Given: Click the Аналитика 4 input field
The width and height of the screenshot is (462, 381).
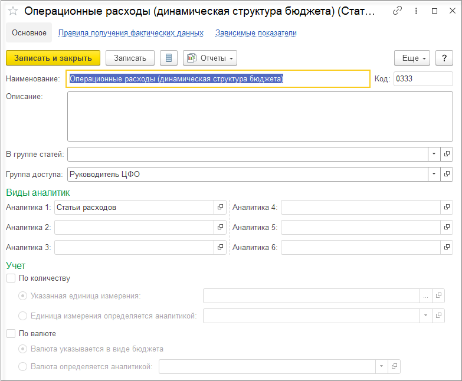Looking at the screenshot, I should pyautogui.click(x=361, y=207).
